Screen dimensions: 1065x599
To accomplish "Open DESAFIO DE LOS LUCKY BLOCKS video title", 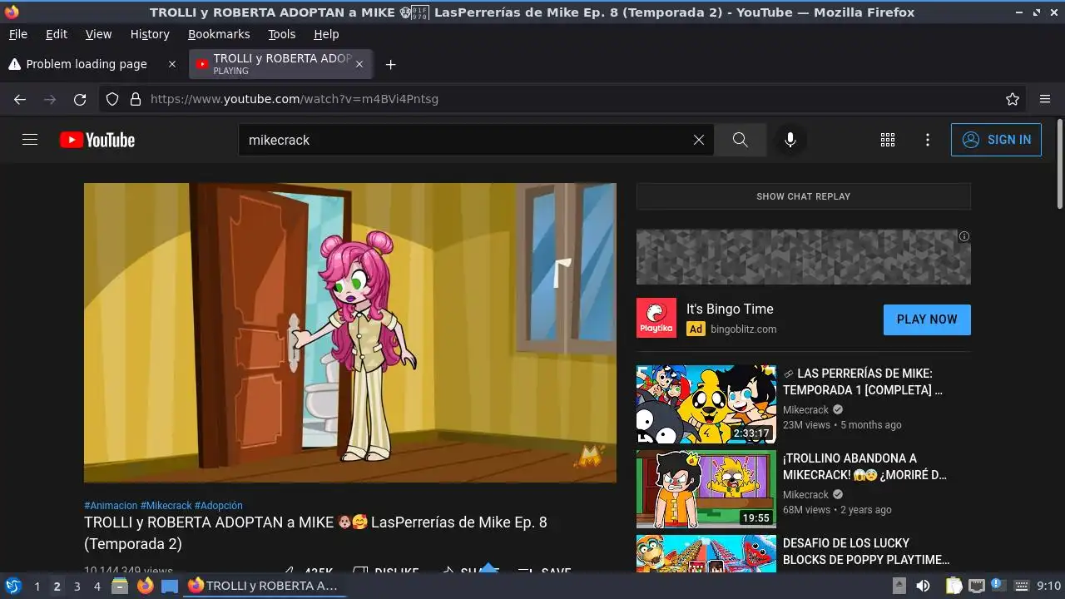I will [866, 551].
